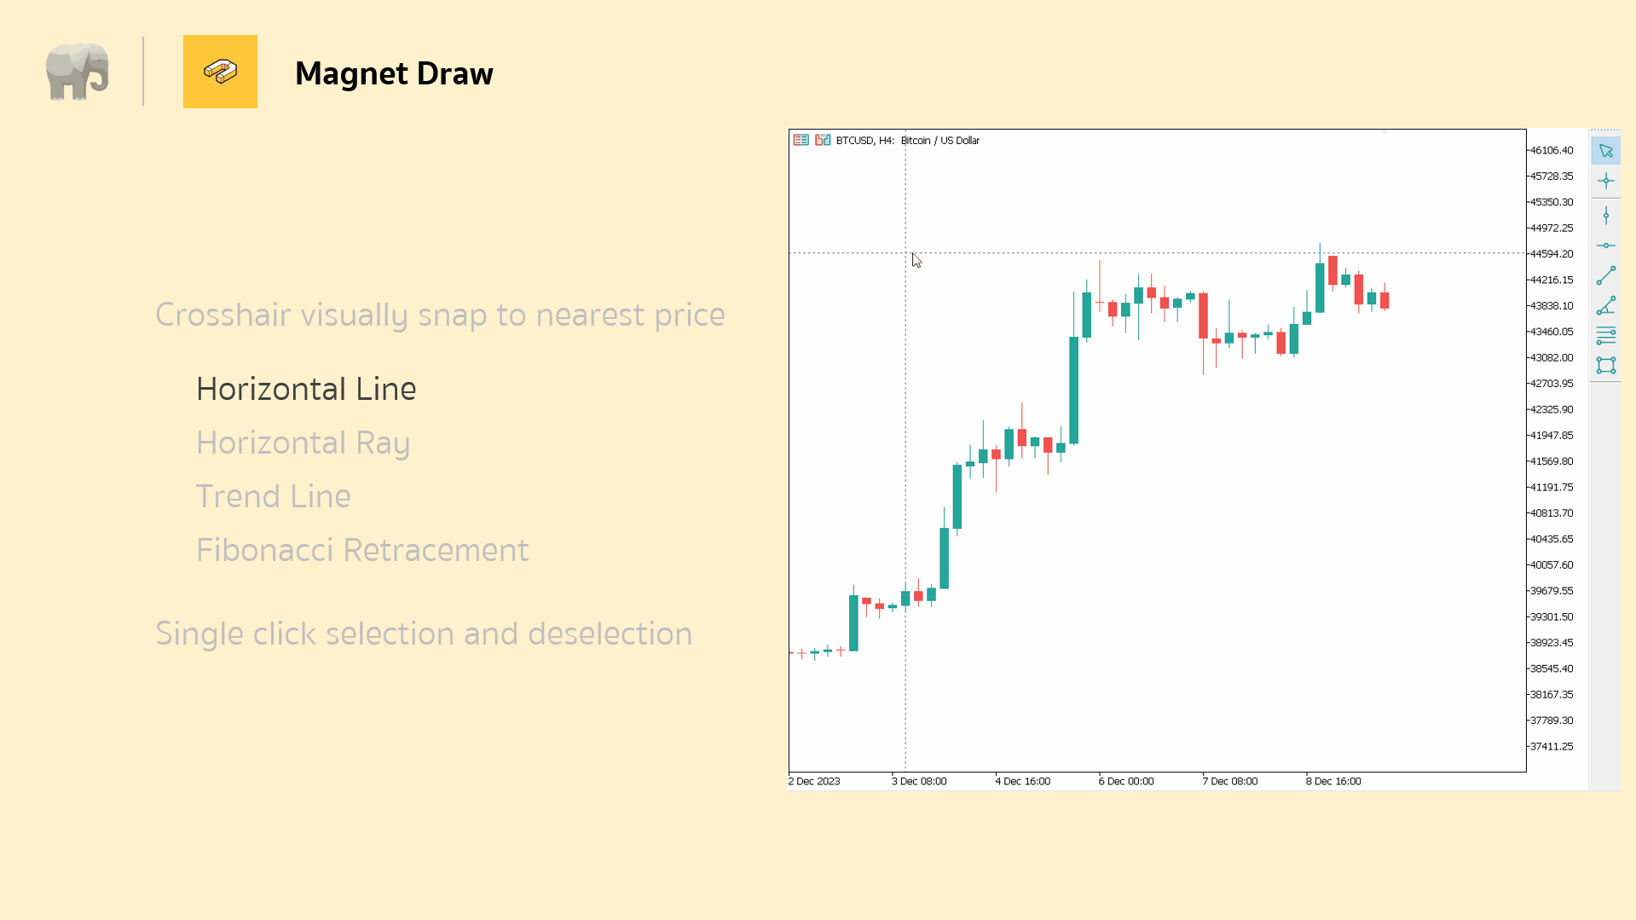Click the Magnet Draw title

[394, 73]
